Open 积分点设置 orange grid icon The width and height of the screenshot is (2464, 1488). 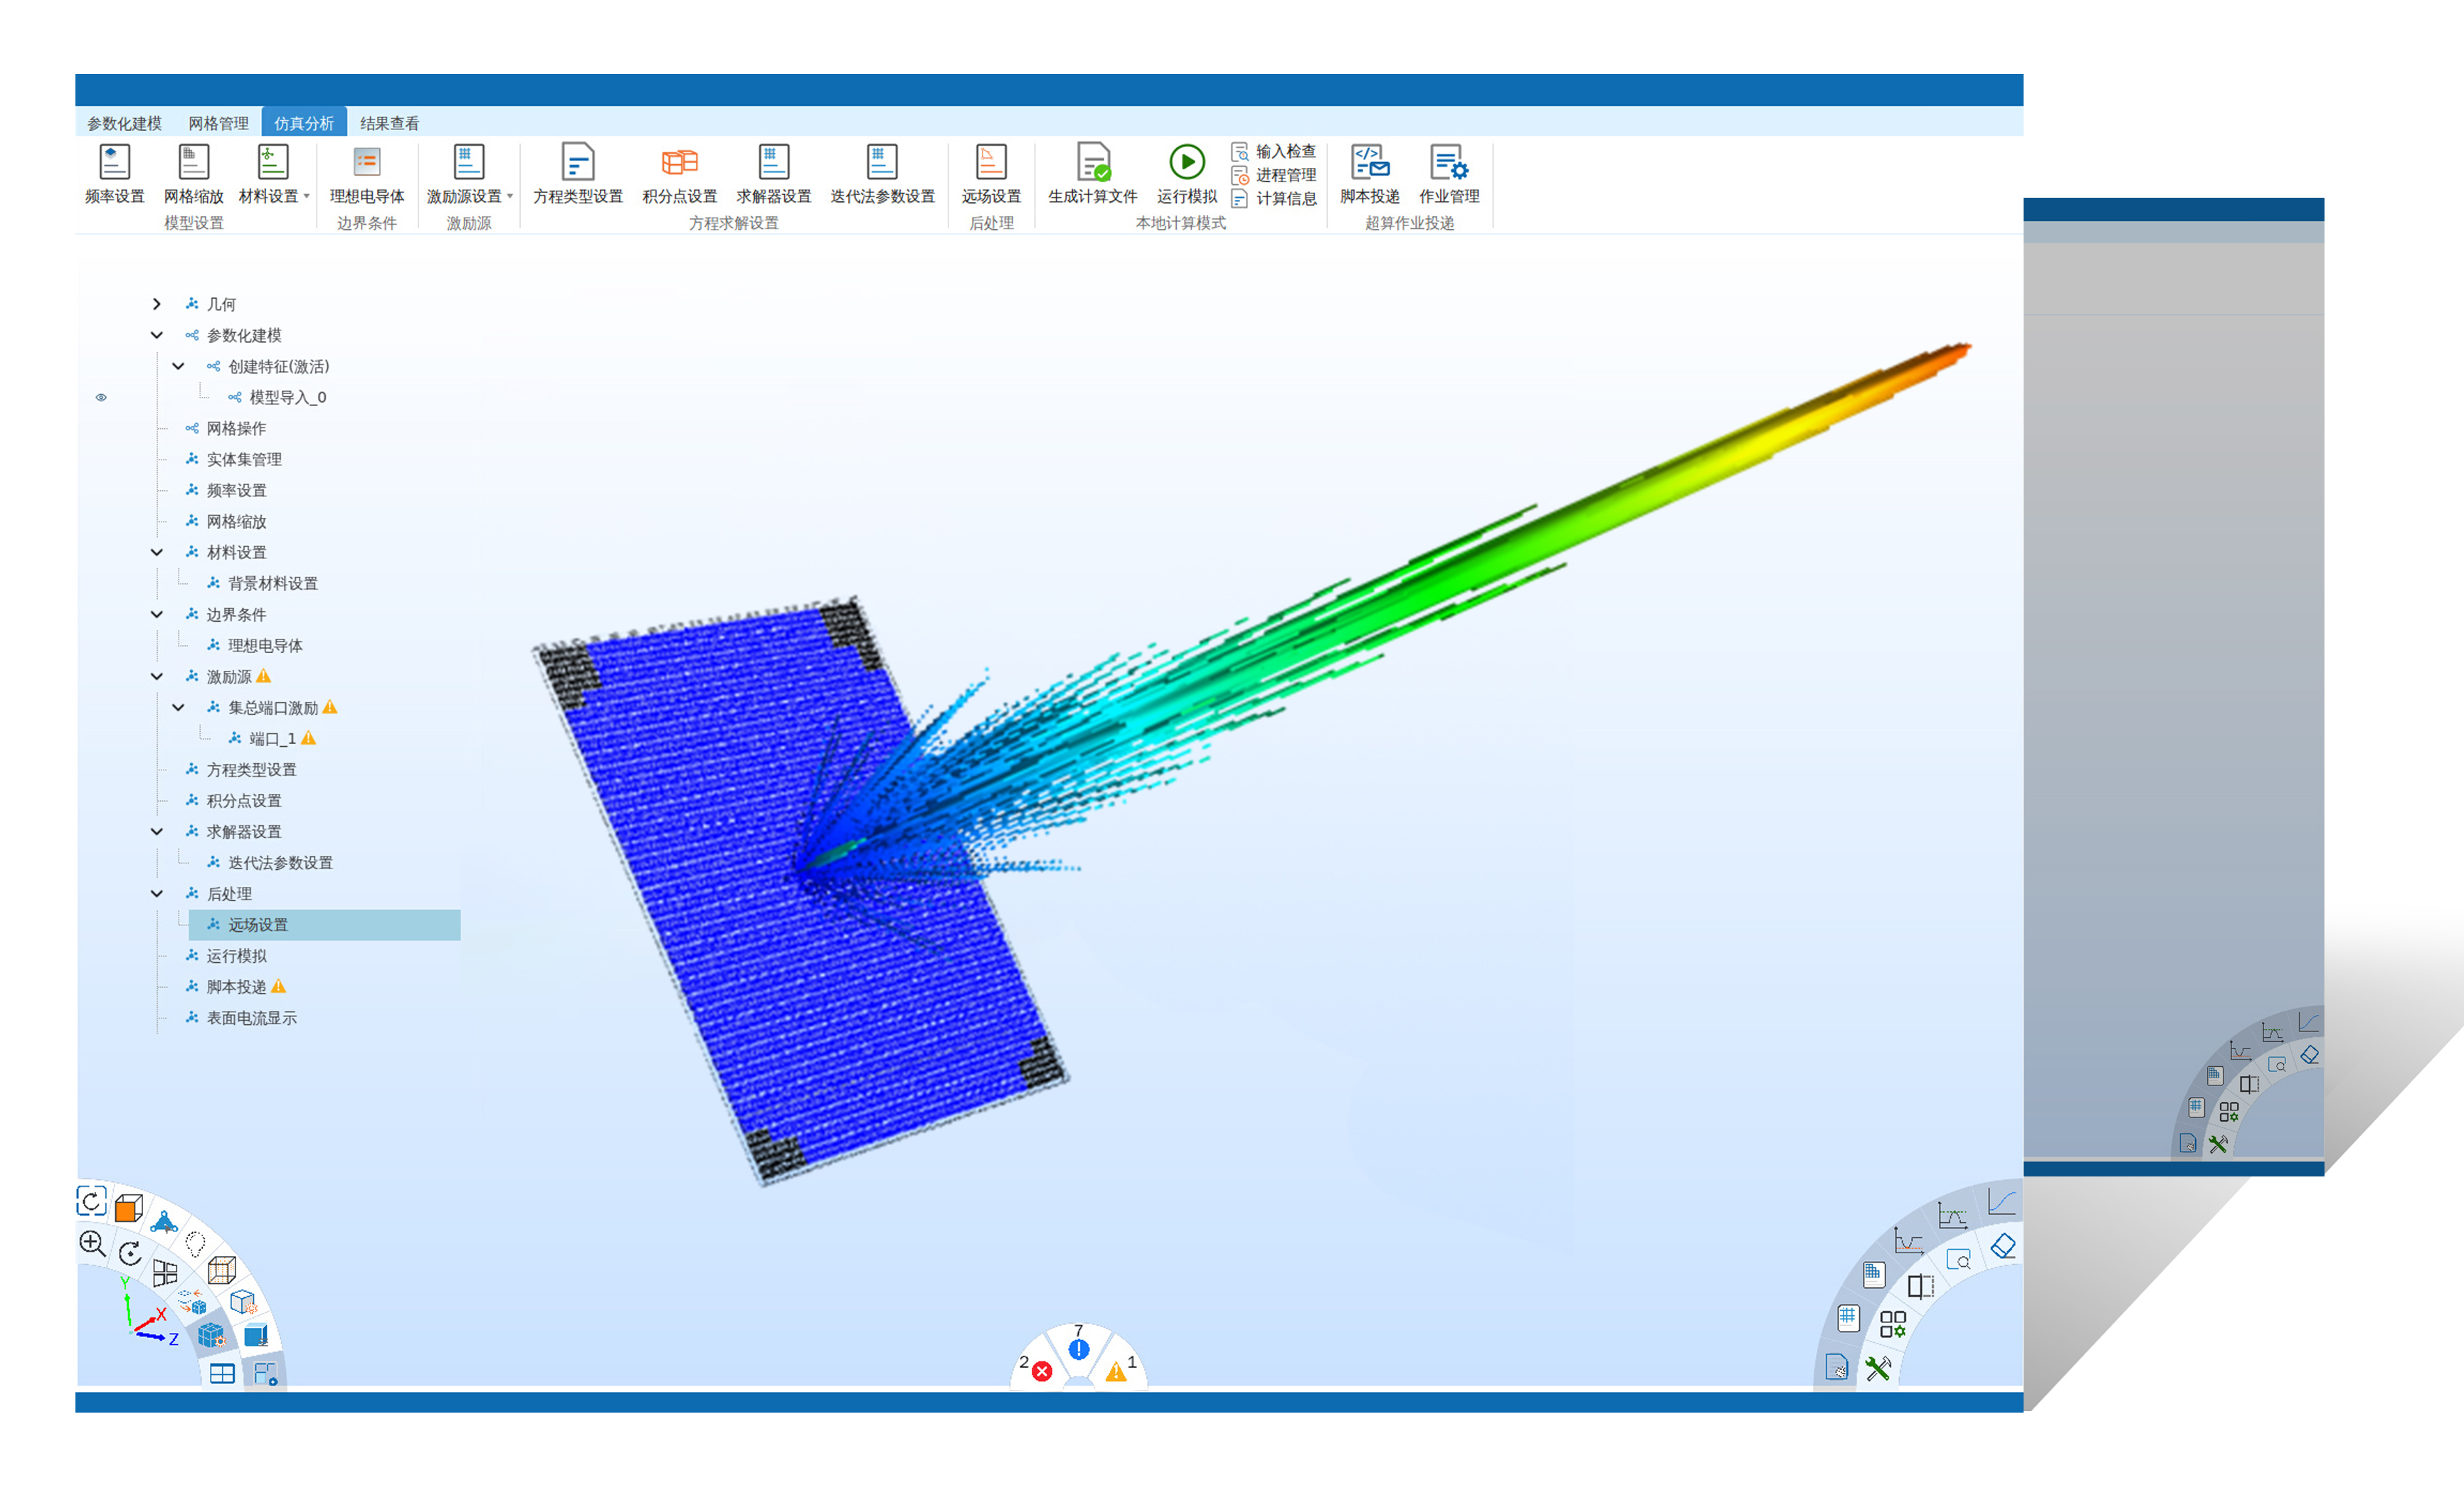[679, 162]
